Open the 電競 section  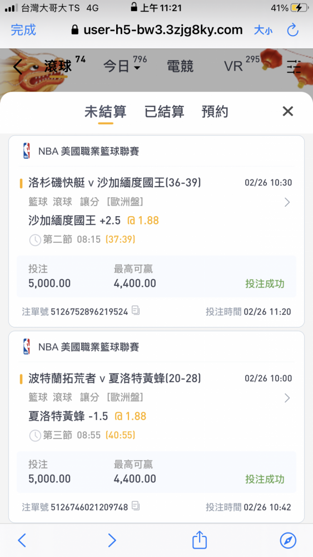[x=180, y=66]
